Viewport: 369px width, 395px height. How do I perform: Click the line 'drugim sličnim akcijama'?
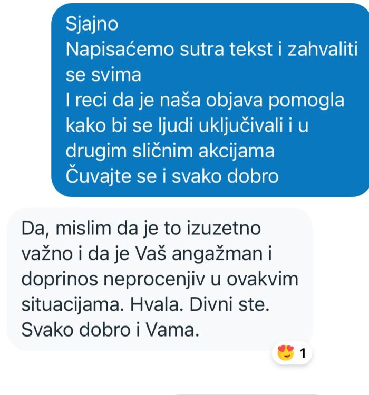click(170, 151)
